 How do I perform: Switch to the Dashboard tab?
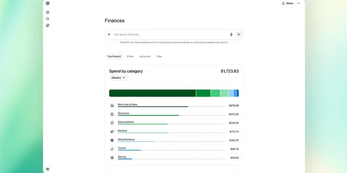[114, 56]
